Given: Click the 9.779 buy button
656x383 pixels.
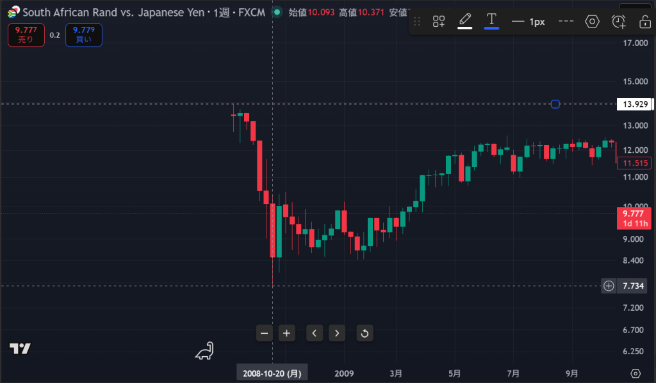Looking at the screenshot, I should click(x=84, y=35).
